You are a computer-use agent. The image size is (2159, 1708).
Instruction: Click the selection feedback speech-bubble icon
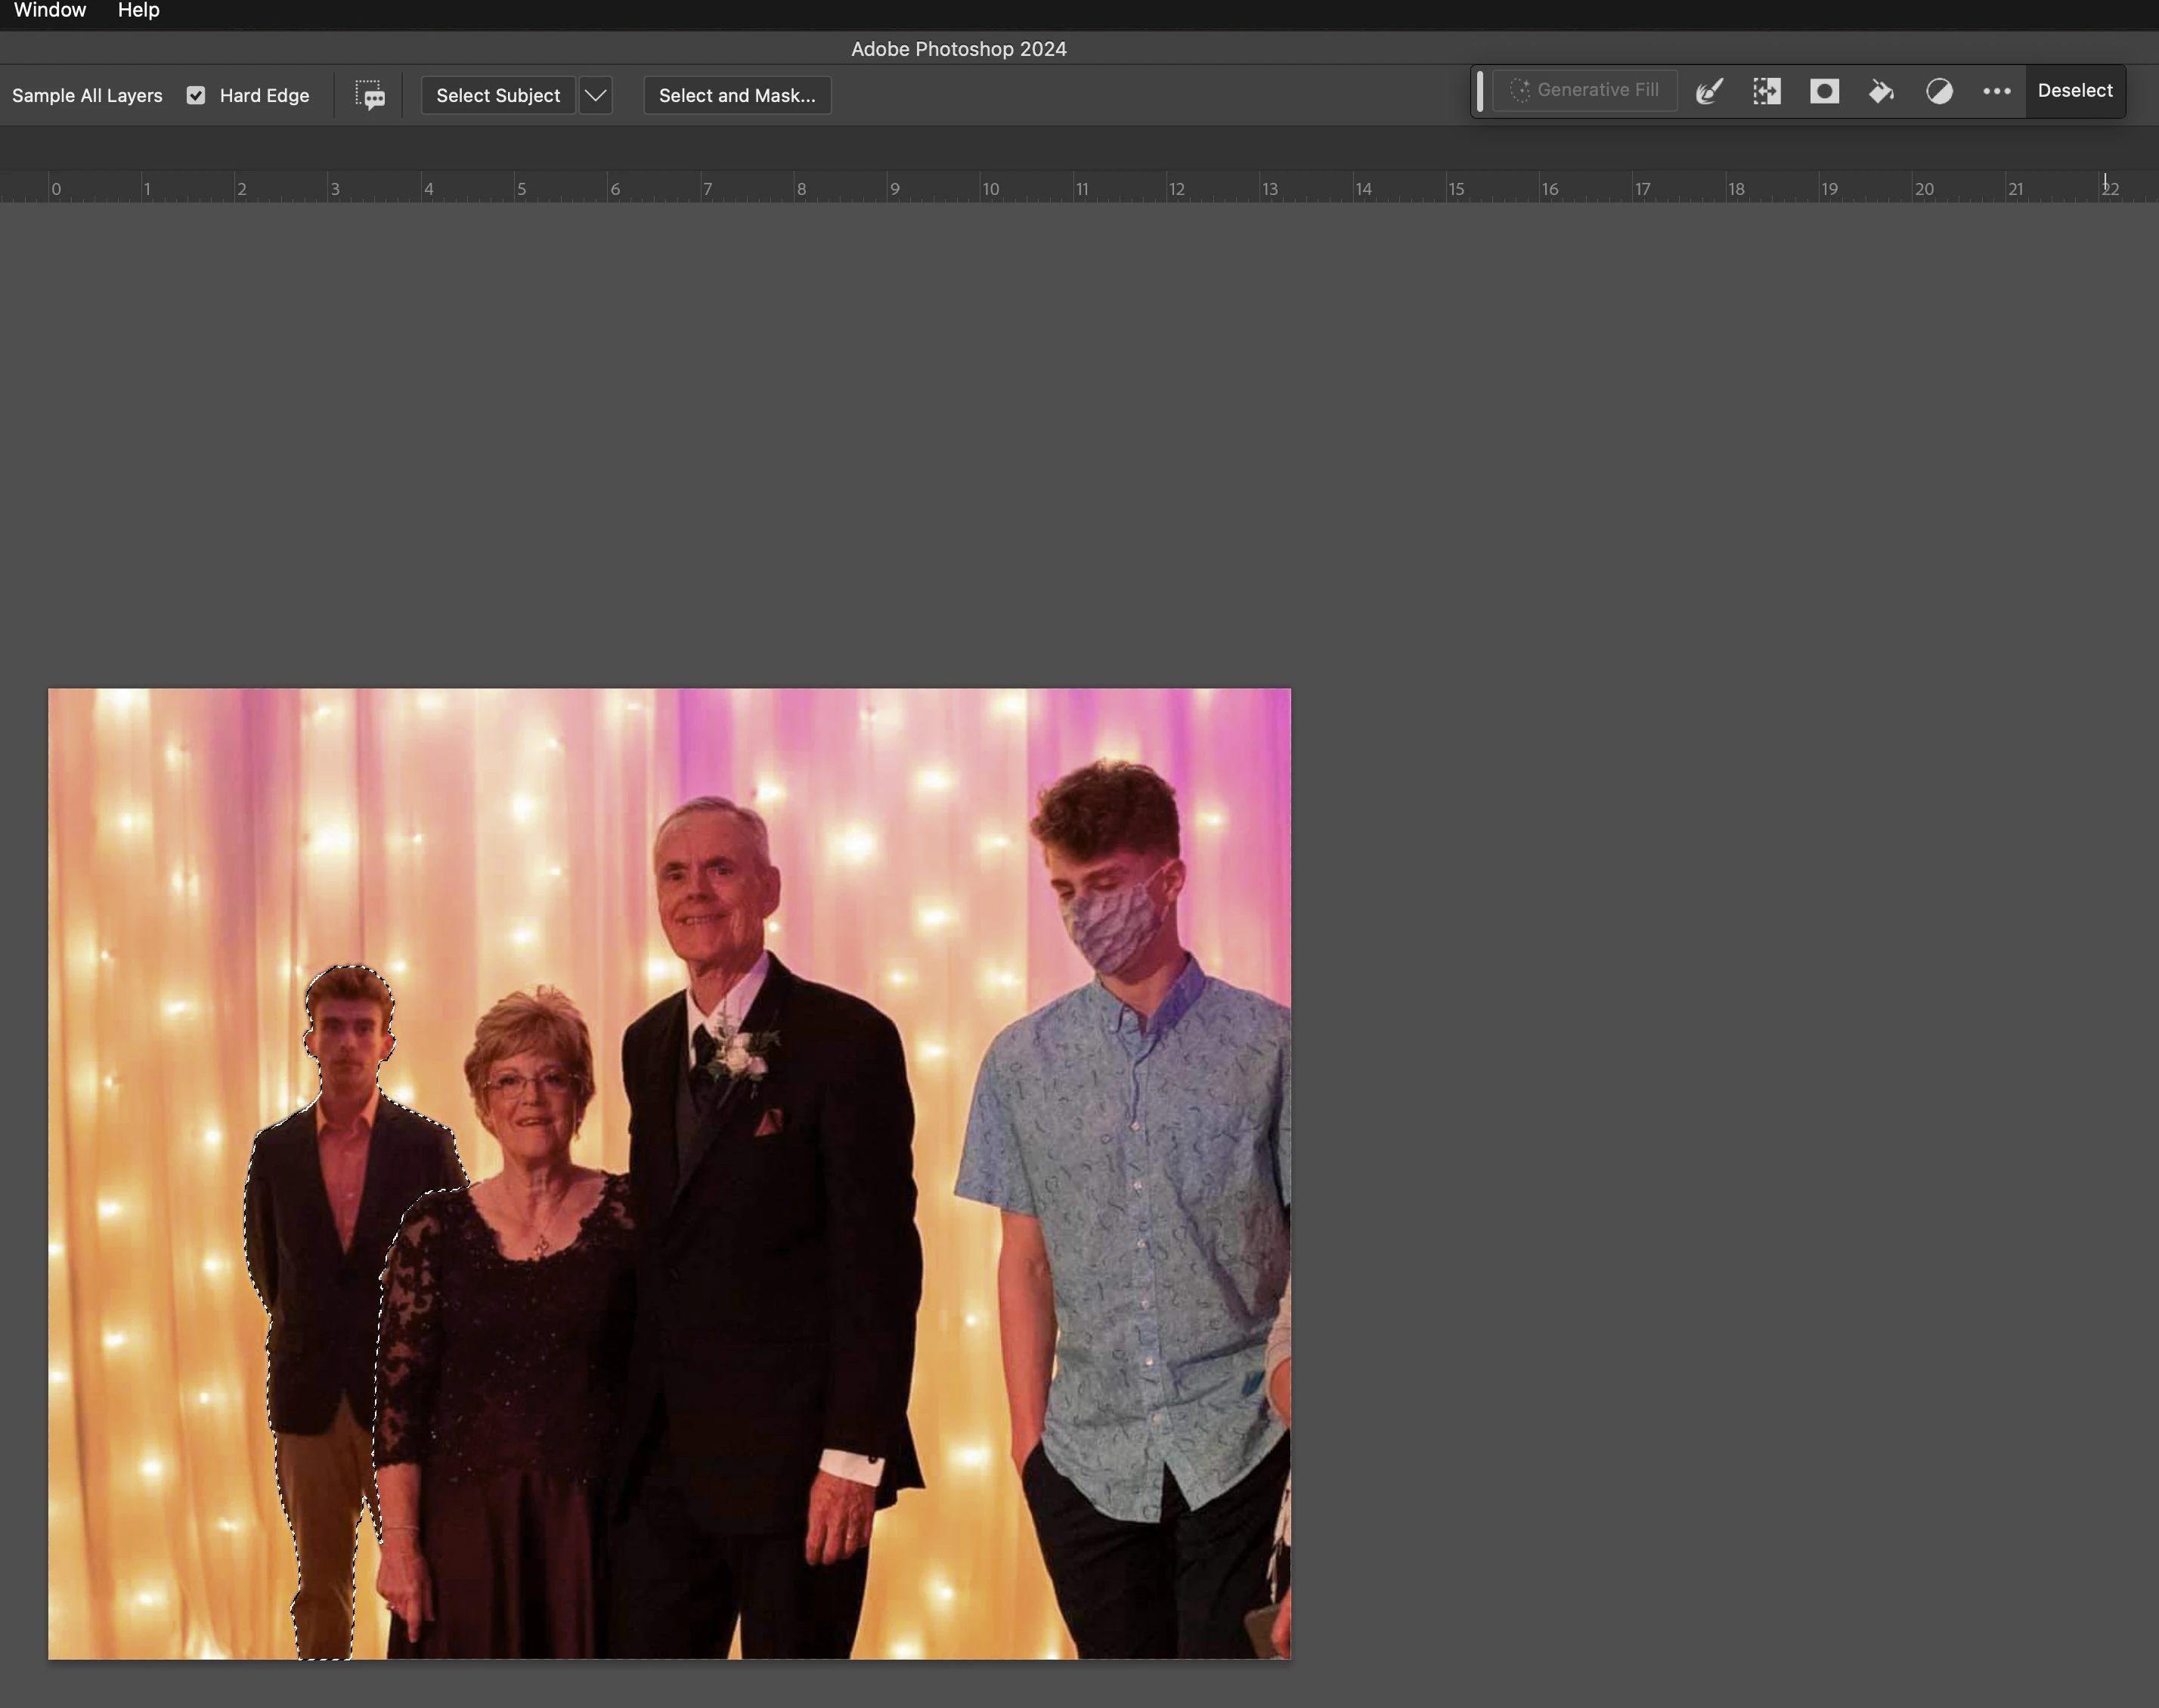(x=370, y=95)
